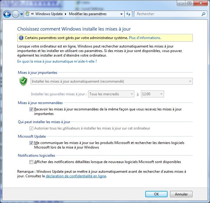Click the blue information icon in banner

coord(21,38)
